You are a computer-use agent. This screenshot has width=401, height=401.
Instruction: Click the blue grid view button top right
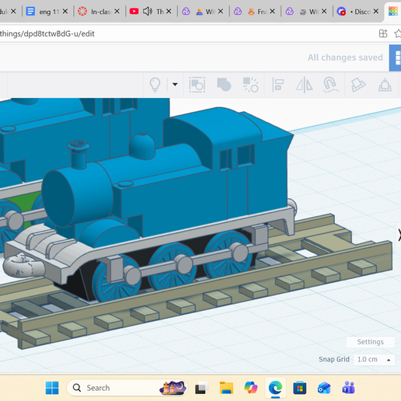(396, 58)
